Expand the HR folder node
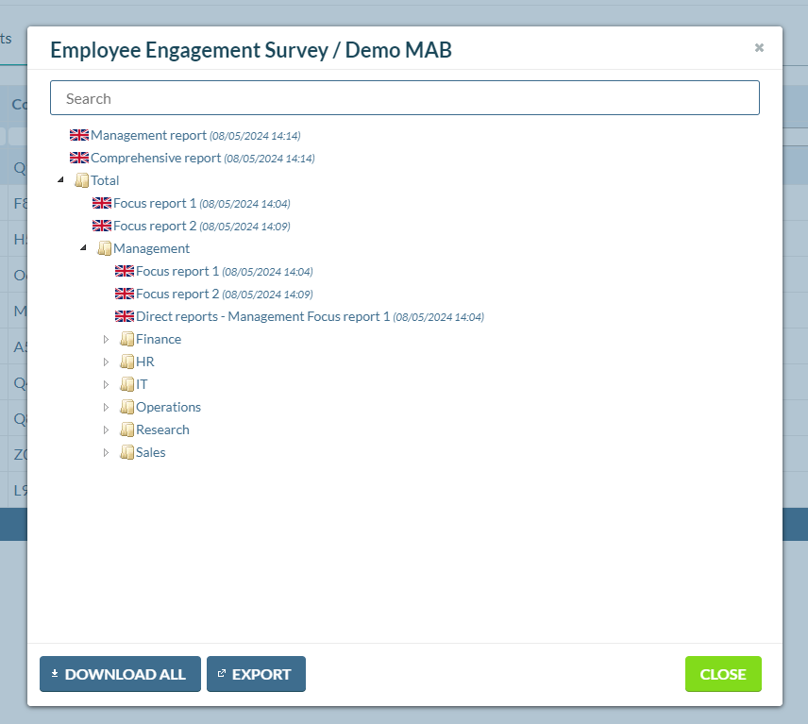808x724 pixels. click(106, 362)
